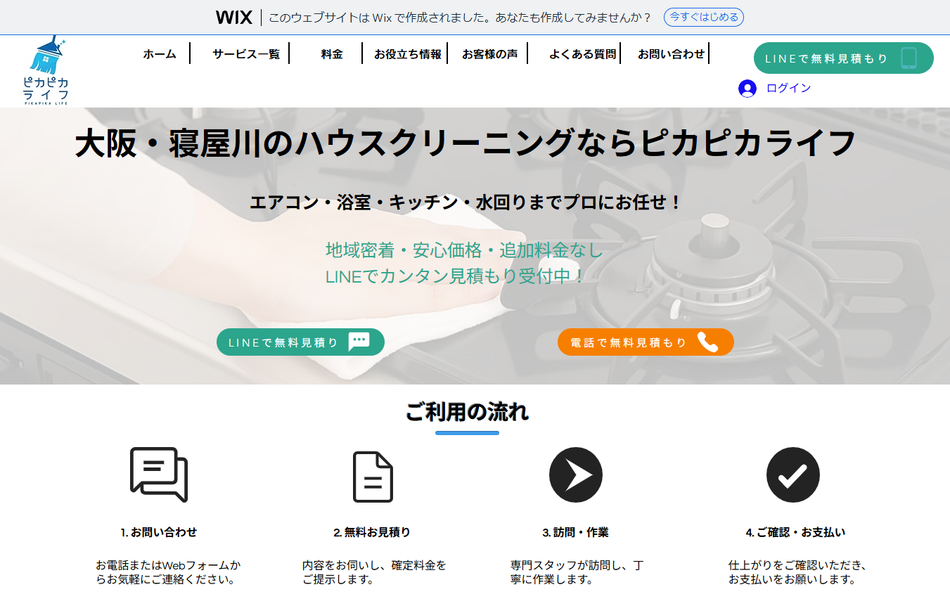
Task: Go to the 料金 page
Action: 331,54
